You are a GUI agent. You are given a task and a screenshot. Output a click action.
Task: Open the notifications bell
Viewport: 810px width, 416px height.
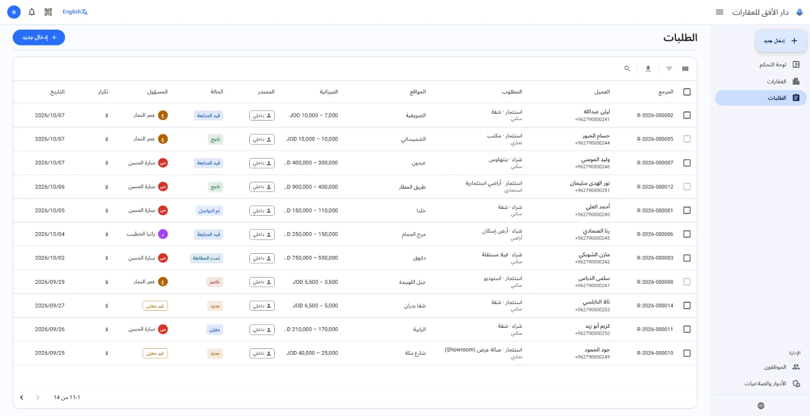(32, 12)
